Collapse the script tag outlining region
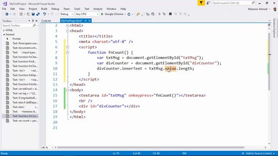The height and width of the screenshot is (156, 278). 68,47
